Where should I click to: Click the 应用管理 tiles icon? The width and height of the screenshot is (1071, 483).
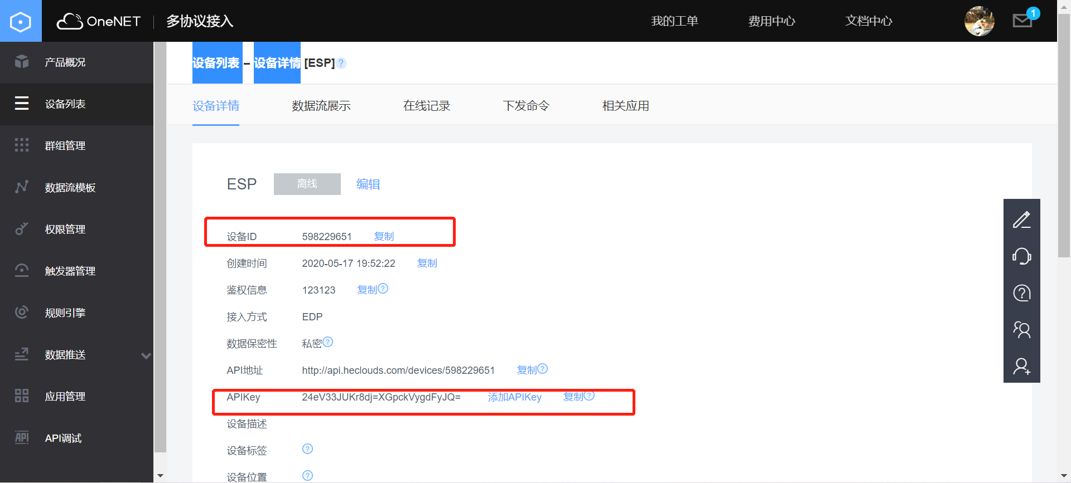(22, 396)
